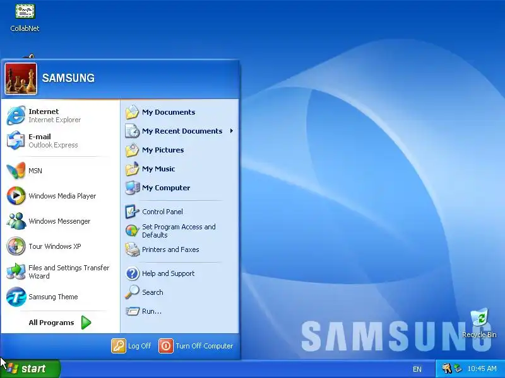This screenshot has width=505, height=378.
Task: Click the second system tray icon beside clock
Action: 458,369
